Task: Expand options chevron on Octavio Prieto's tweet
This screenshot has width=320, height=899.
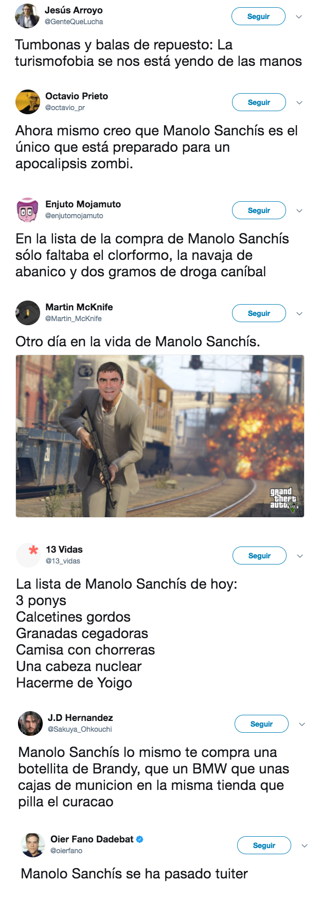Action: (x=299, y=103)
